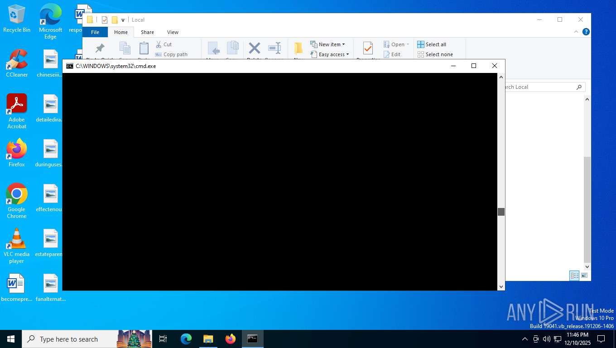
Task: Select the becomepre Word document on desktop
Action: point(17,288)
